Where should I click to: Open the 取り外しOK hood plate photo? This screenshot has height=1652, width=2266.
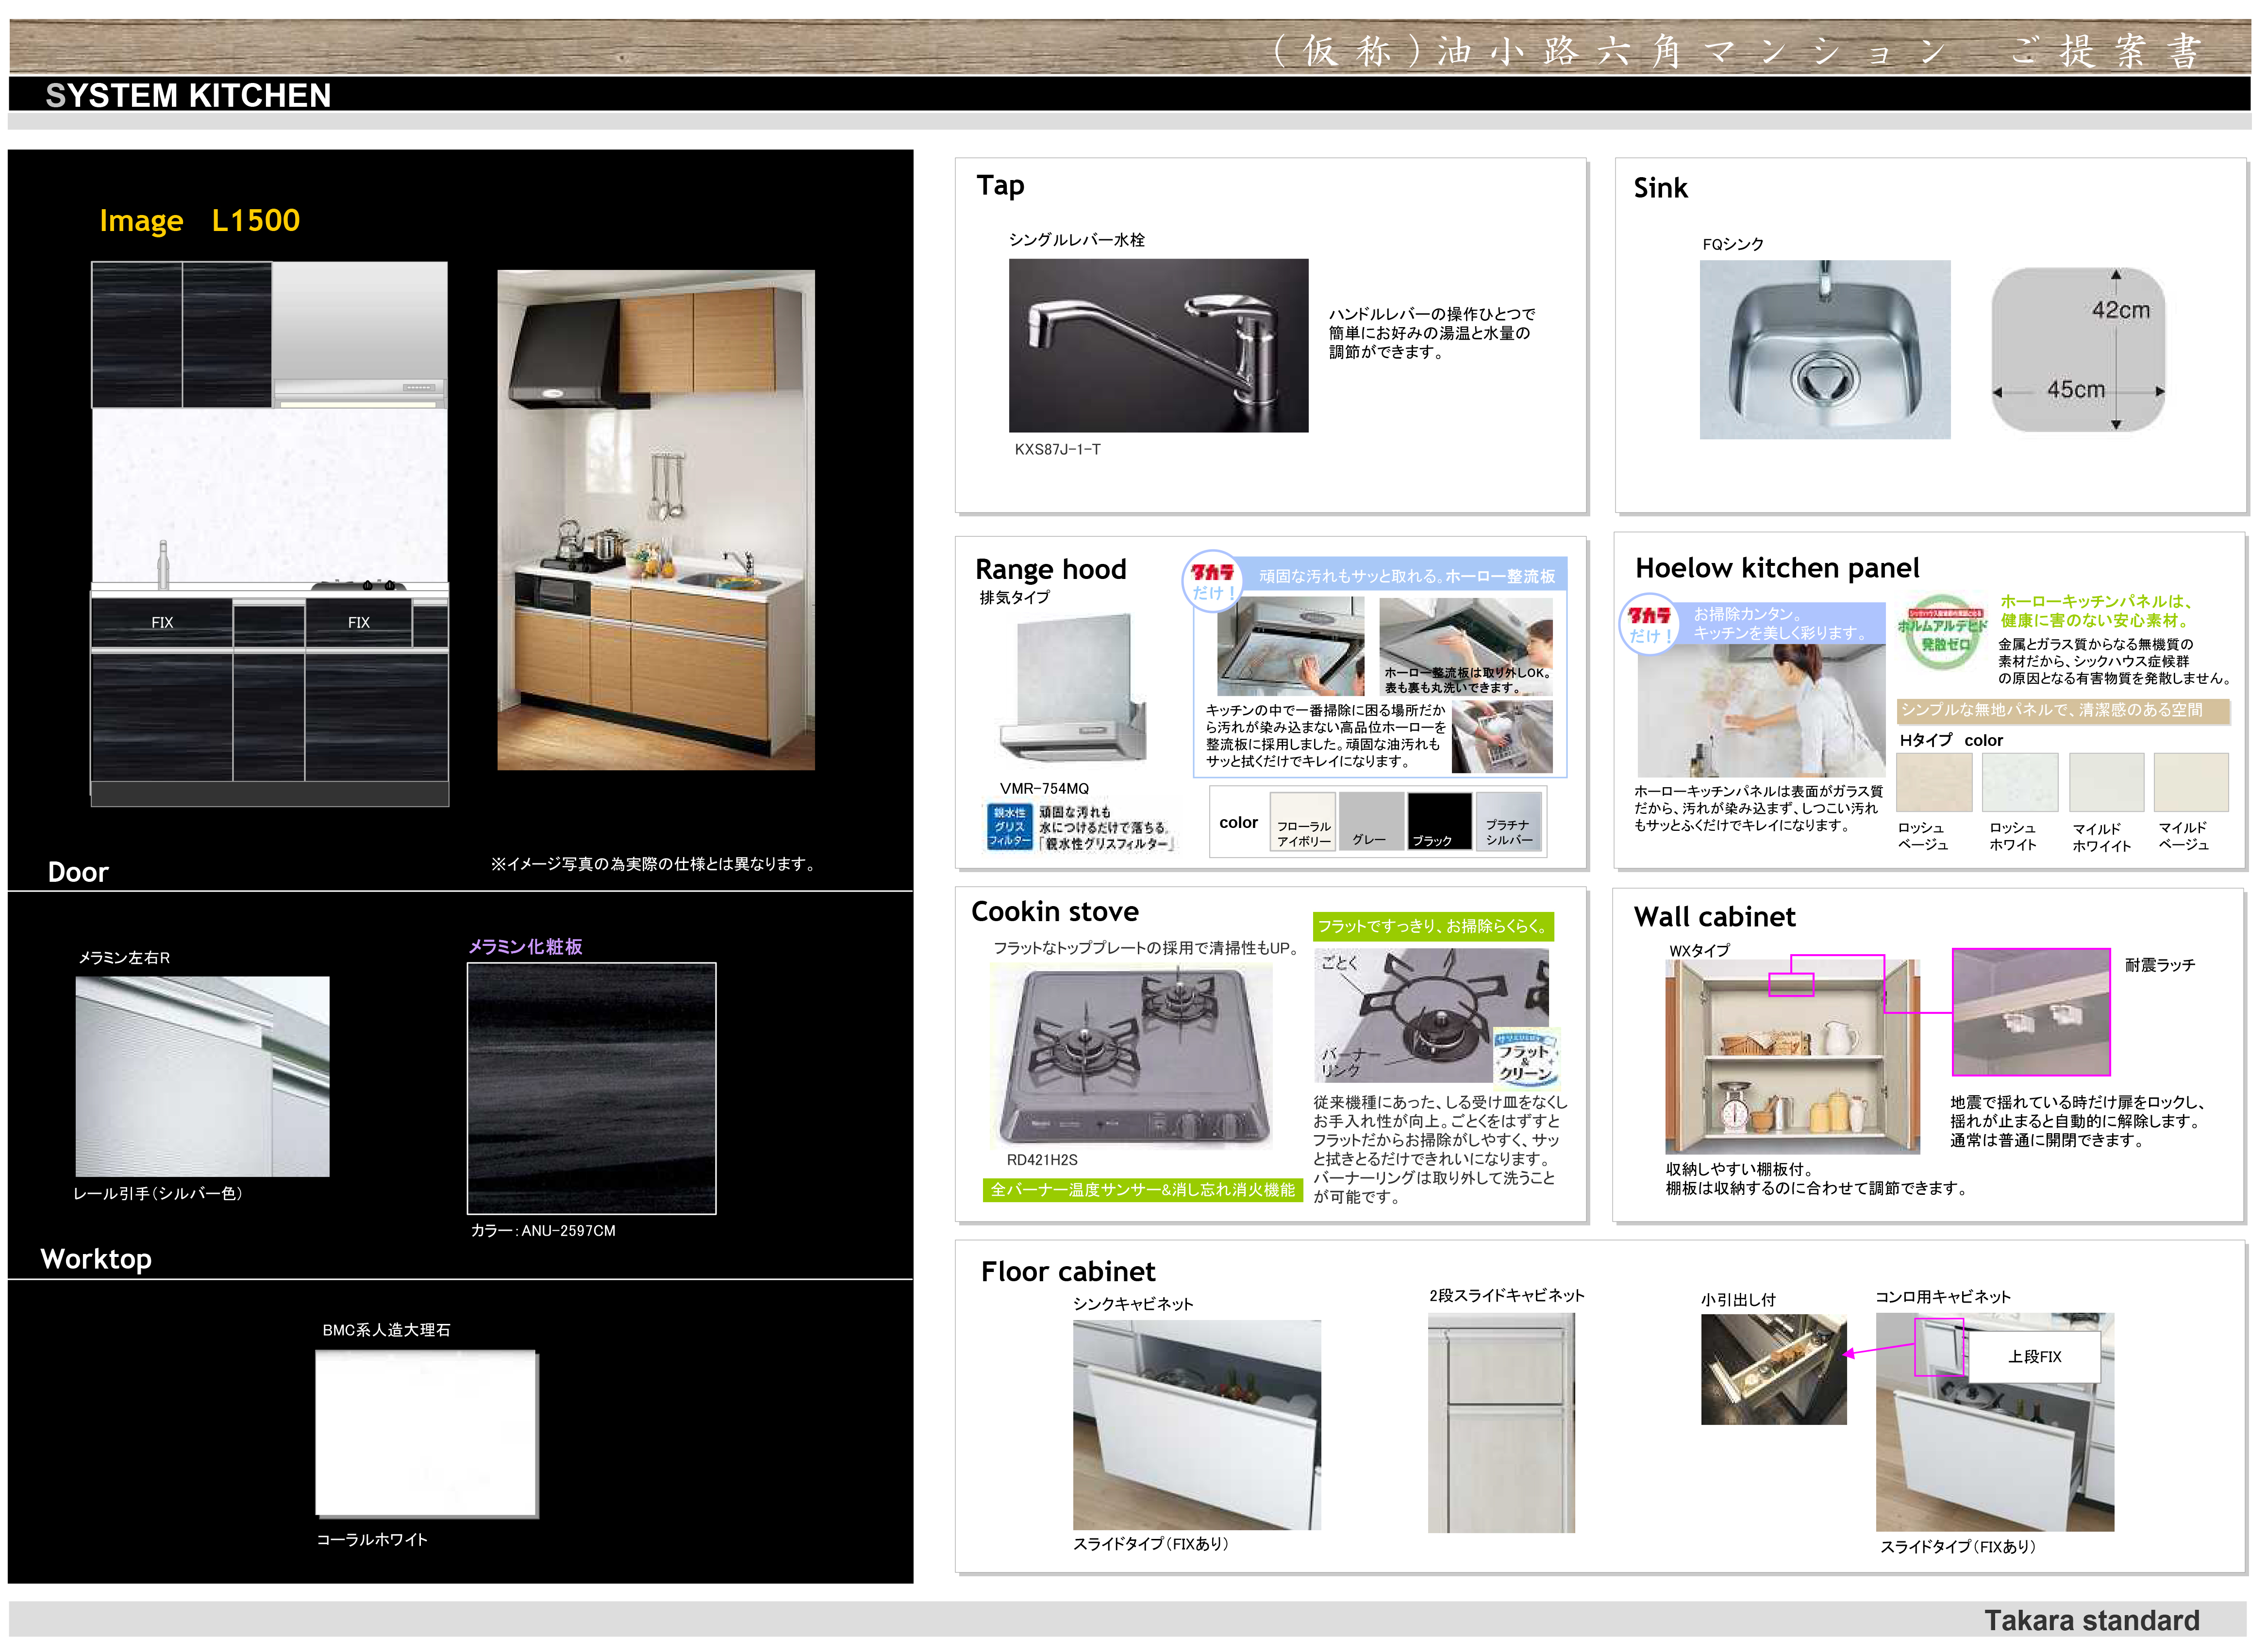[x=1465, y=647]
